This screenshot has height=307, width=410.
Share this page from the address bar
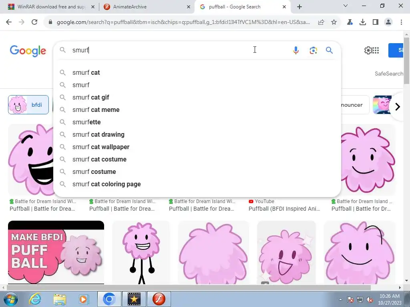pyautogui.click(x=321, y=22)
